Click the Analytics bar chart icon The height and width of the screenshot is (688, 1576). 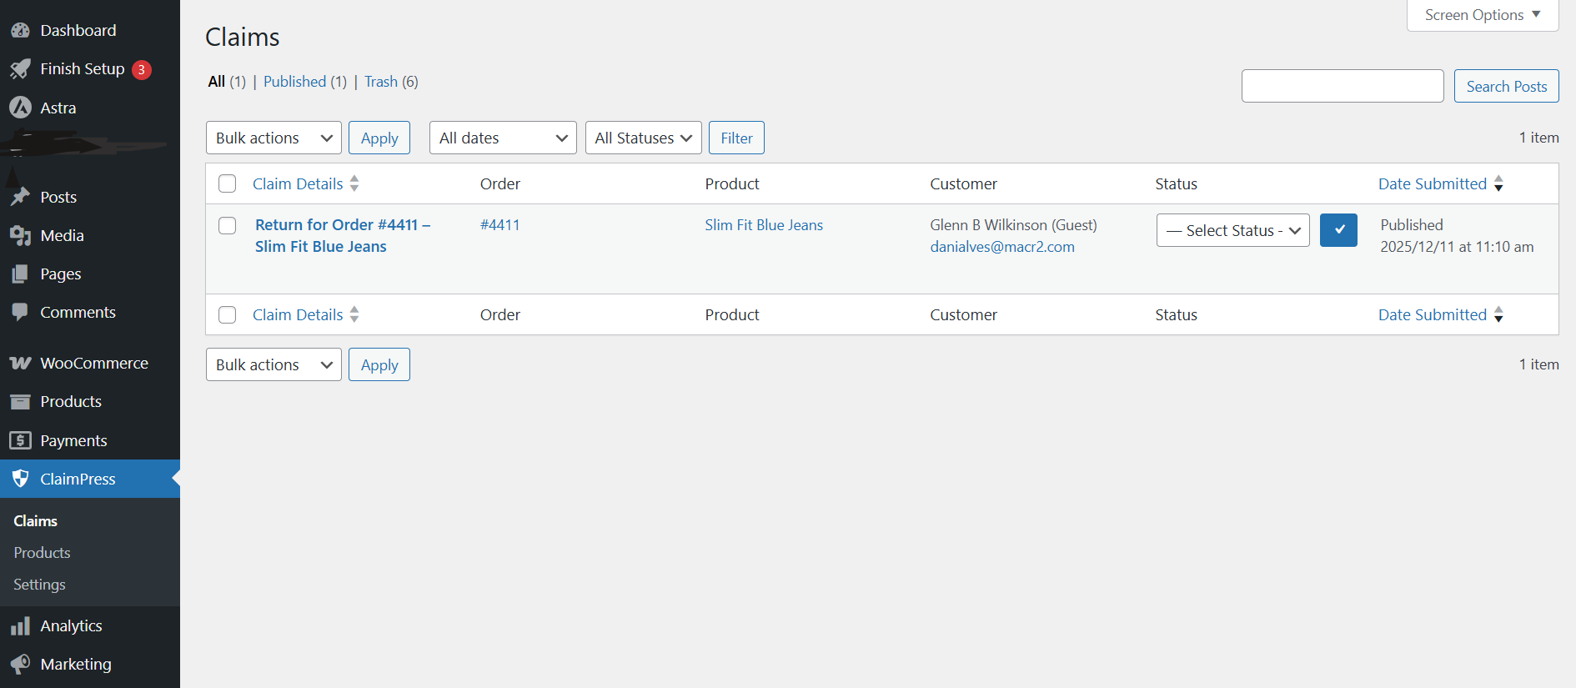(20, 626)
